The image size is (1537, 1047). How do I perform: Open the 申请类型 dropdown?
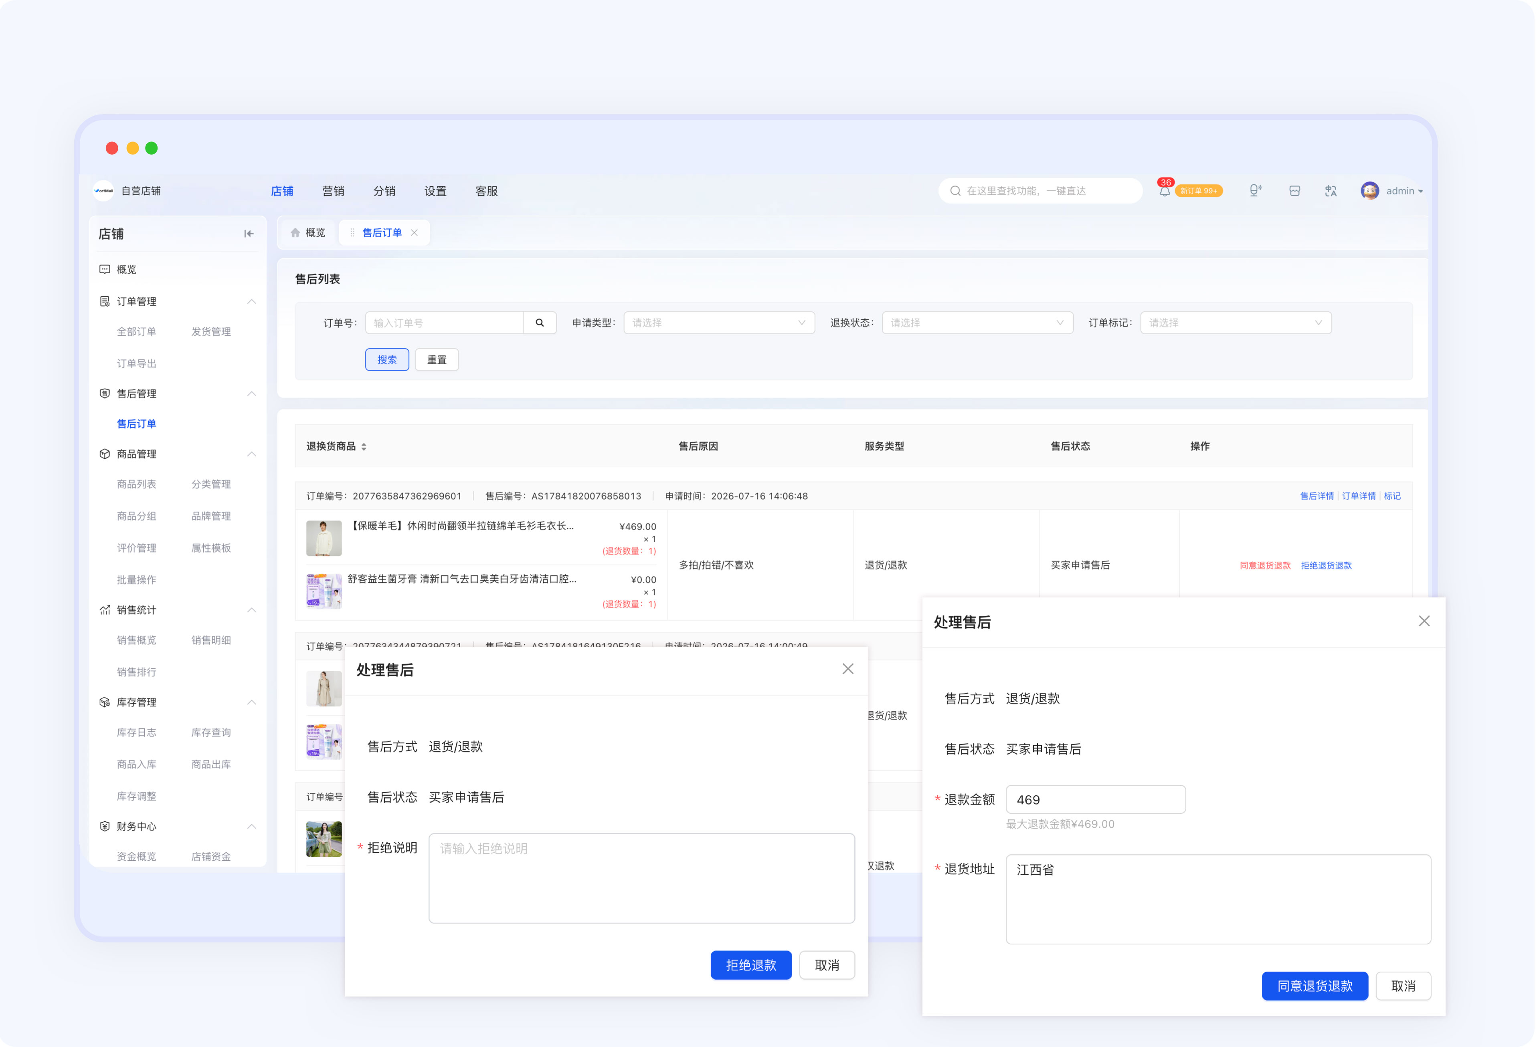(x=719, y=323)
